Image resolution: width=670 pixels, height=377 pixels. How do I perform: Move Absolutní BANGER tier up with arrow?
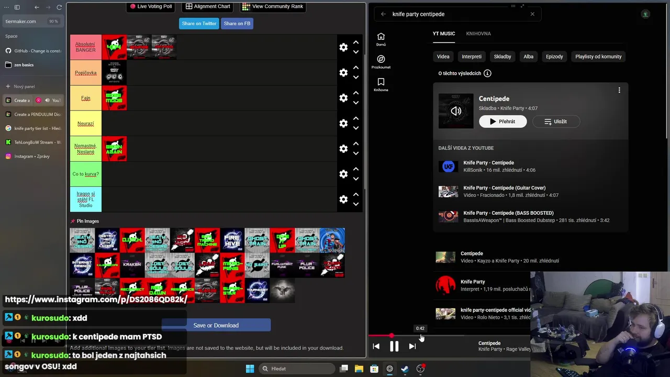(356, 42)
